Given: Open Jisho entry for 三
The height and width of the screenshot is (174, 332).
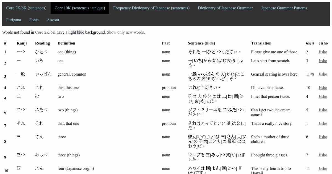Looking at the screenshot, I should coord(323,137).
